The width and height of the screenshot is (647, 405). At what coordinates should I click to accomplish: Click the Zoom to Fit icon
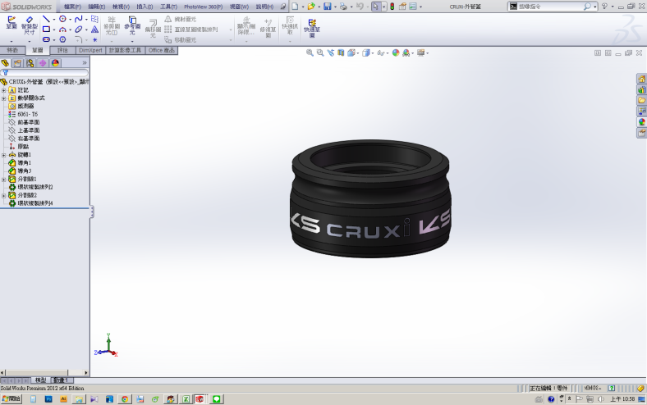point(310,52)
